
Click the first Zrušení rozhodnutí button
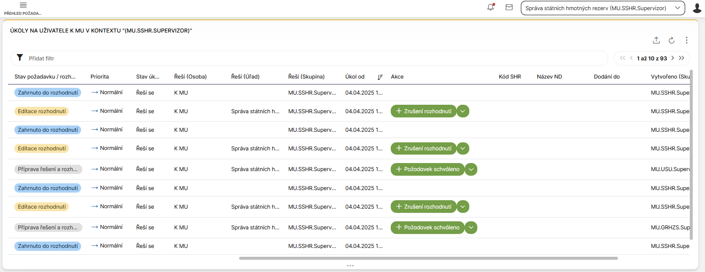pyautogui.click(x=424, y=111)
